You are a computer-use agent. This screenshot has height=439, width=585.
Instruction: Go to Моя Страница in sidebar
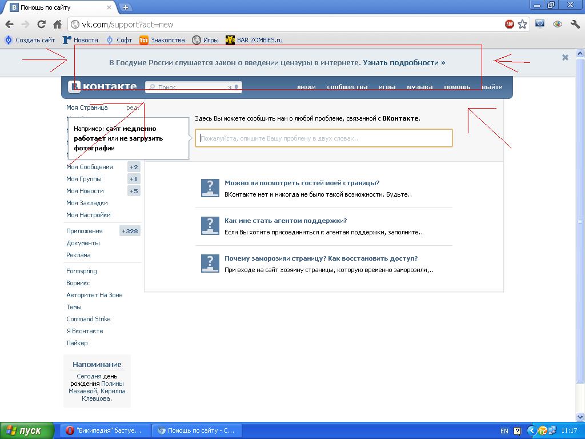click(x=87, y=107)
